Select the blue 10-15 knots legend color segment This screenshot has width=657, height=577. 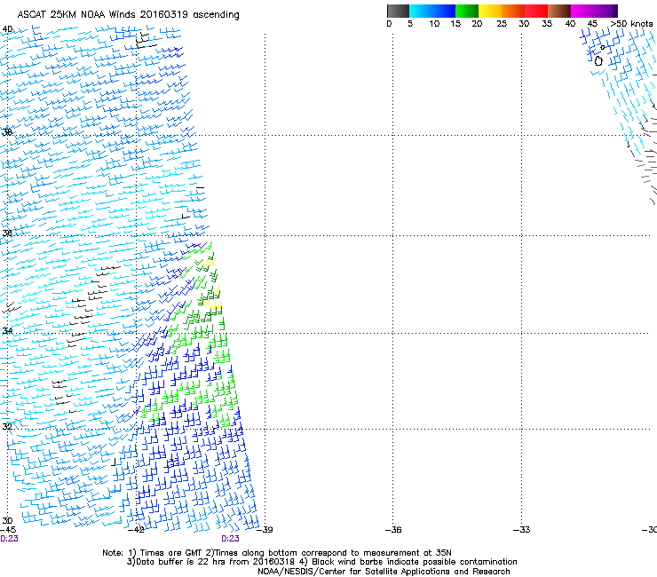(x=444, y=11)
